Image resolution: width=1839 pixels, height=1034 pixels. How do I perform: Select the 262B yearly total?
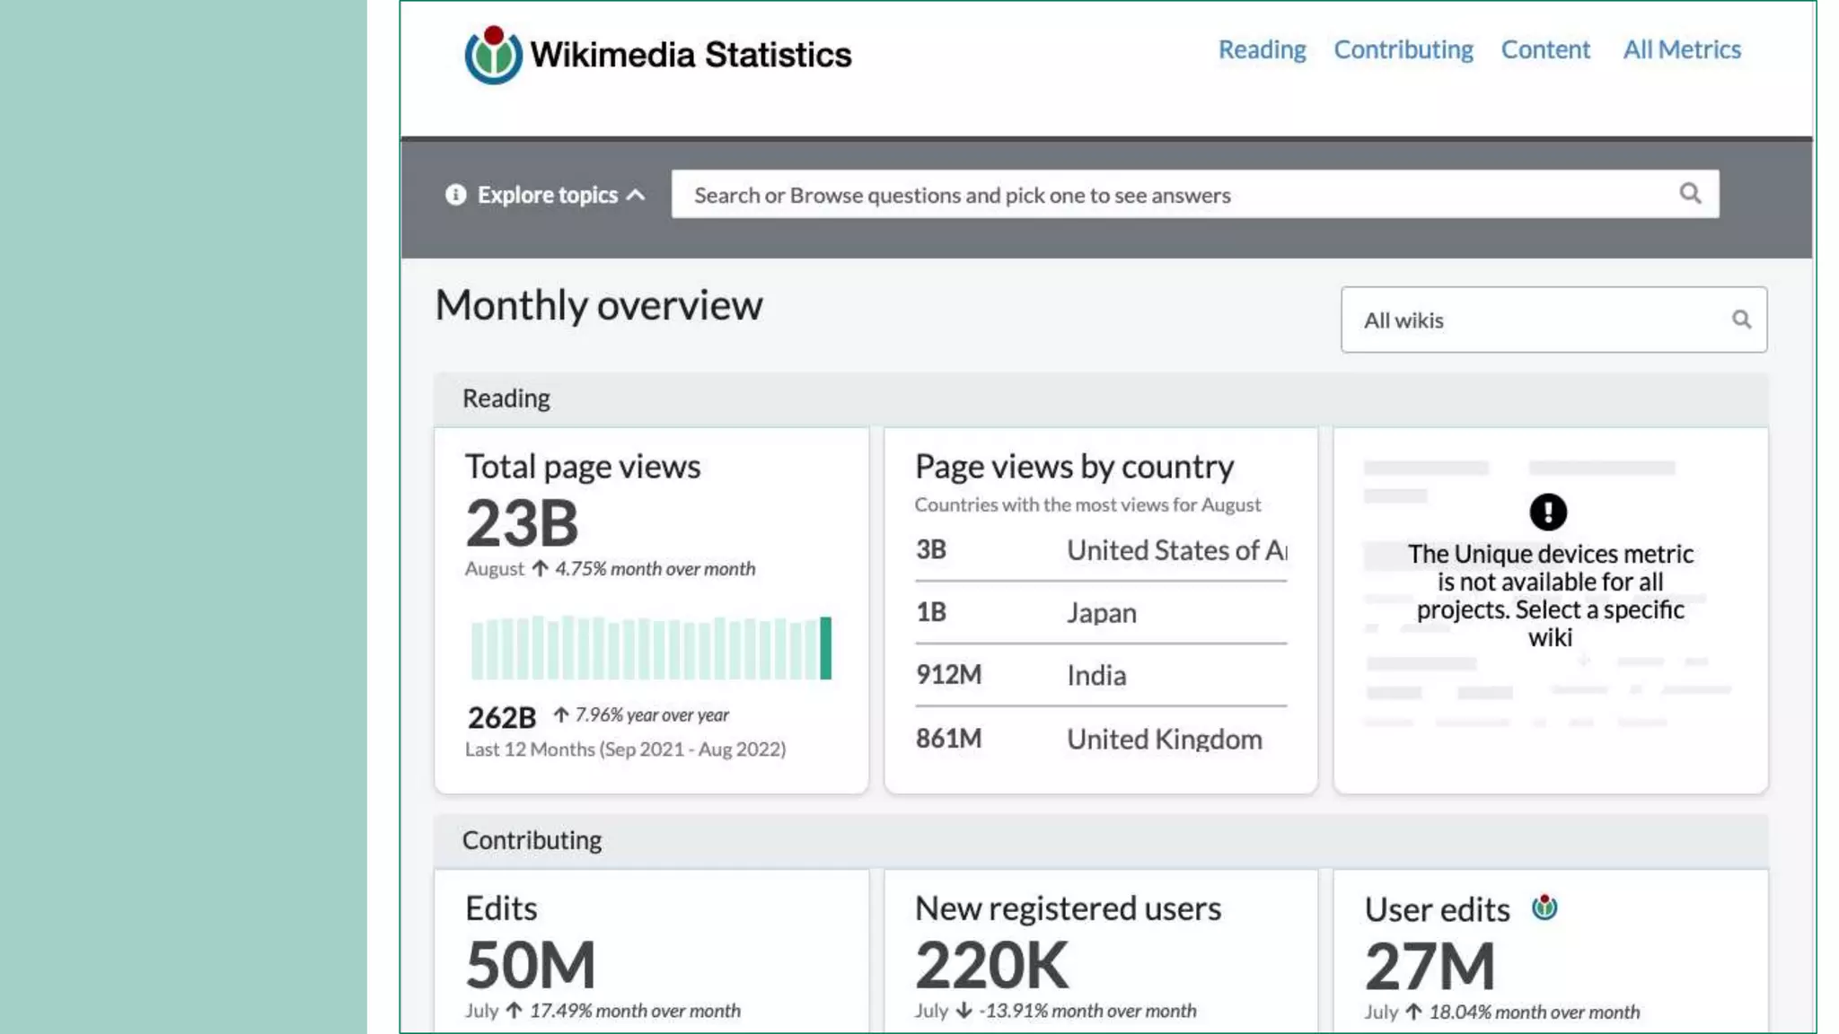coord(502,718)
